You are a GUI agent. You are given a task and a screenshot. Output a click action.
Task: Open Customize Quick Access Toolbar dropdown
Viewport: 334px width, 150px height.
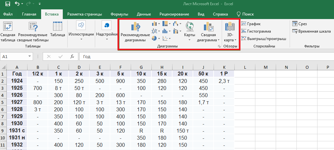pos(40,4)
